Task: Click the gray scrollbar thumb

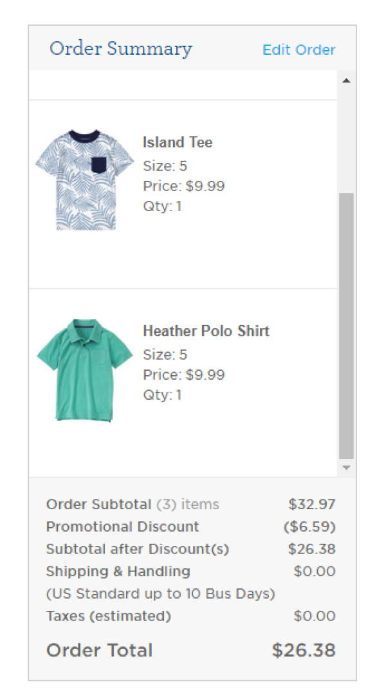Action: tap(346, 326)
